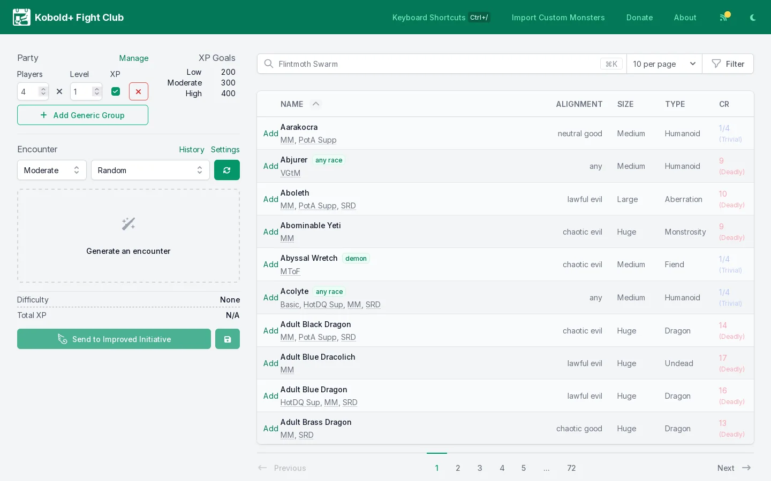The width and height of the screenshot is (771, 481).
Task: Click the Generate an encounter area
Action: tap(128, 236)
